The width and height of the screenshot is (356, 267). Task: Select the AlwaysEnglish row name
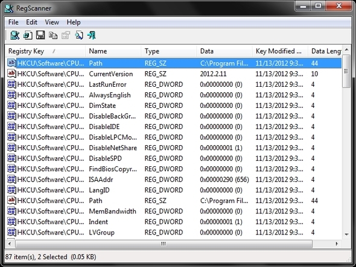tap(110, 95)
